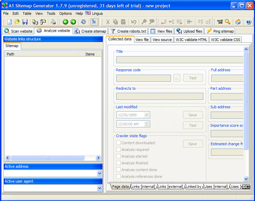Click the grayed-out arrow-and-bars icon right of the three tree icons
This screenshot has height=201, width=255.
(x=189, y=22)
